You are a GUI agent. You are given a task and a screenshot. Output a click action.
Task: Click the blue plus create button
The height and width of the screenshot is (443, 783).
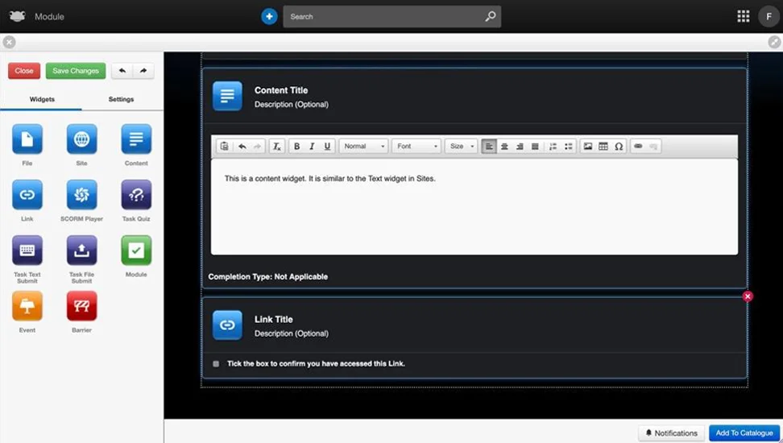click(x=269, y=16)
